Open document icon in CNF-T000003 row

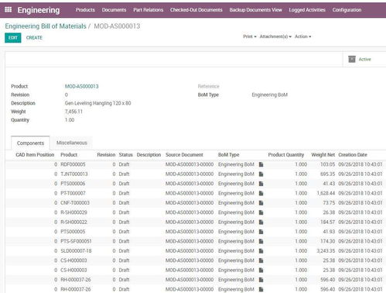point(261,203)
